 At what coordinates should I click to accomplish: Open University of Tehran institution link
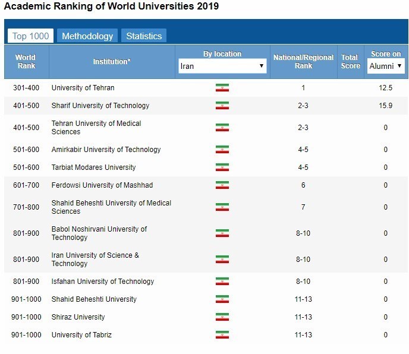[83, 88]
